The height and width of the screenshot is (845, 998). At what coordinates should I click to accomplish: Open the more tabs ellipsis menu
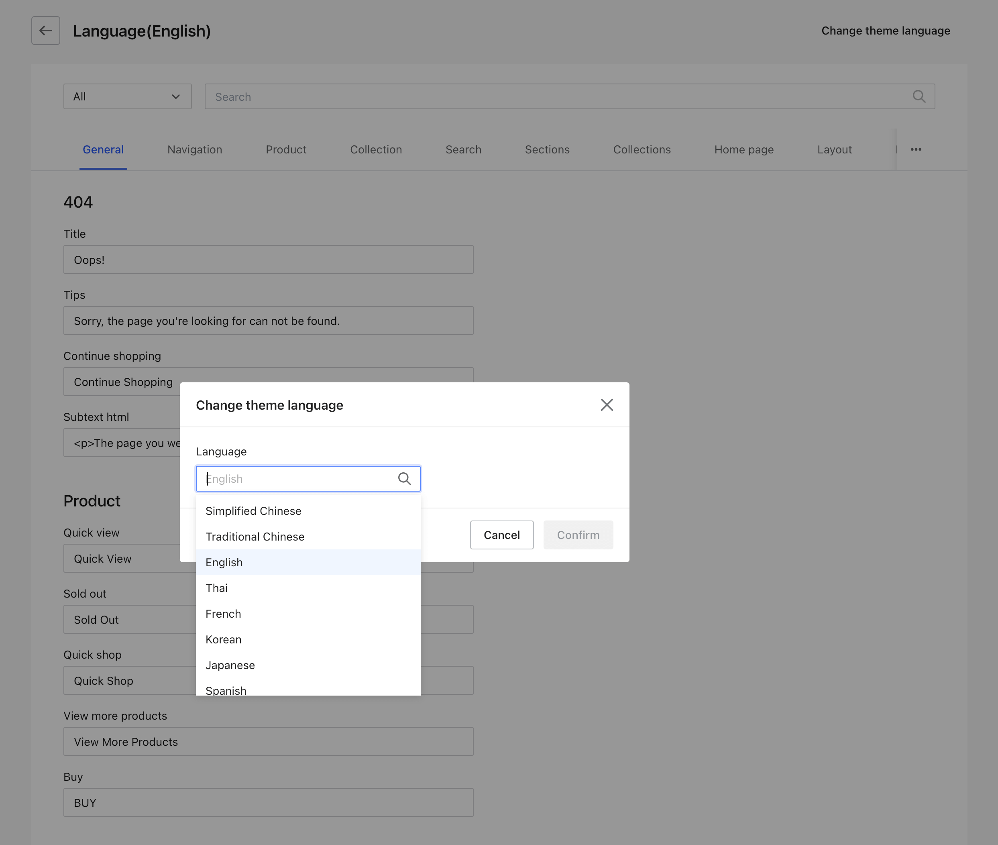click(x=916, y=149)
